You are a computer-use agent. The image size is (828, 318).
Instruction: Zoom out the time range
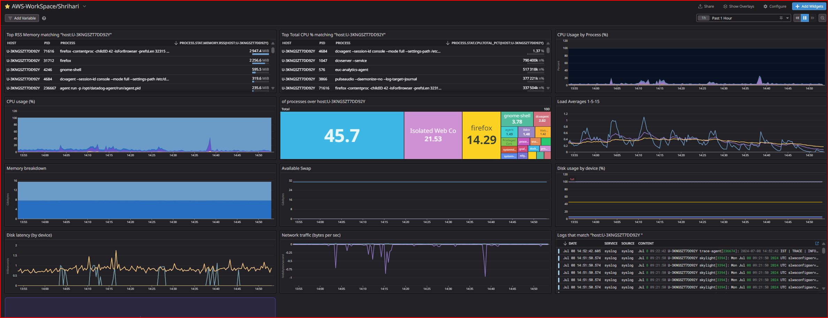coord(822,18)
